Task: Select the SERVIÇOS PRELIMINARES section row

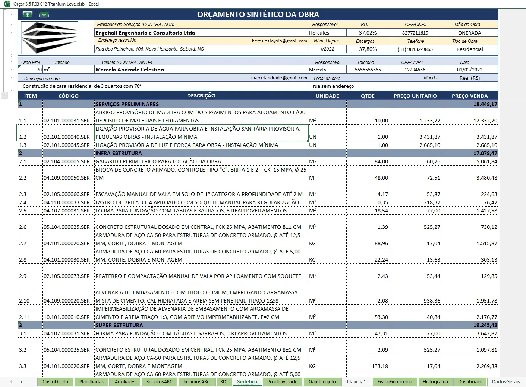Action: click(258, 104)
